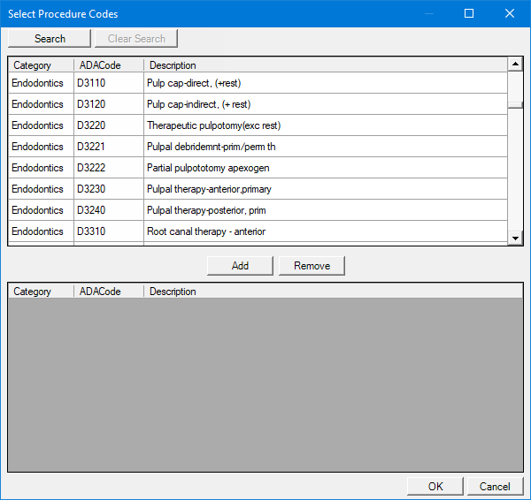Click the Remove button
531x500 pixels.
point(312,266)
